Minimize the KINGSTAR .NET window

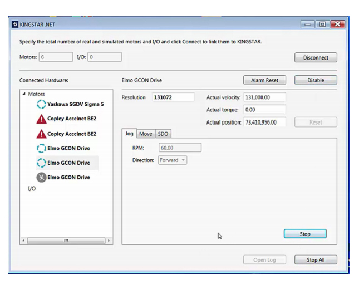click(x=308, y=25)
